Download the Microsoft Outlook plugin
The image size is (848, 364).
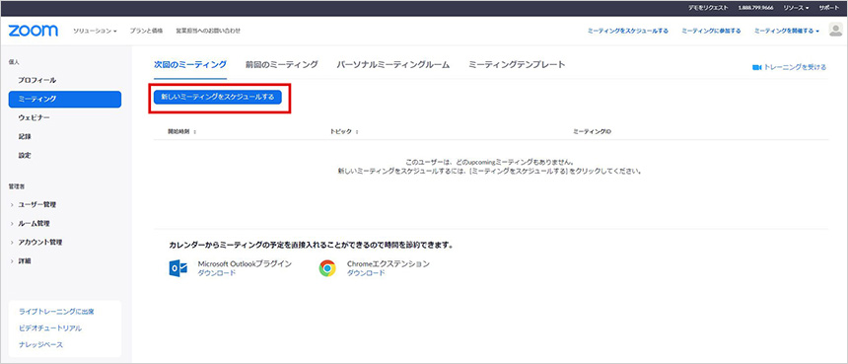point(217,273)
